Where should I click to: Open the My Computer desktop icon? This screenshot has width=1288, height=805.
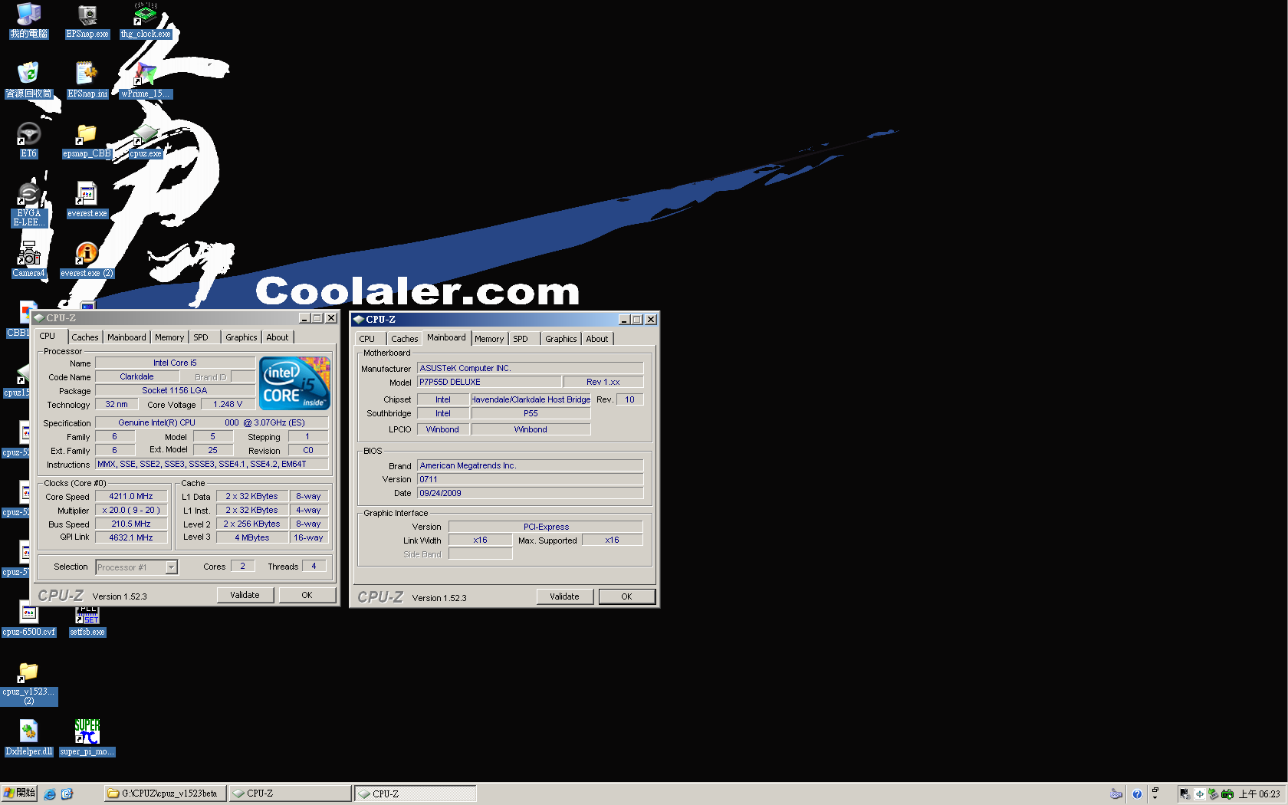pyautogui.click(x=28, y=21)
